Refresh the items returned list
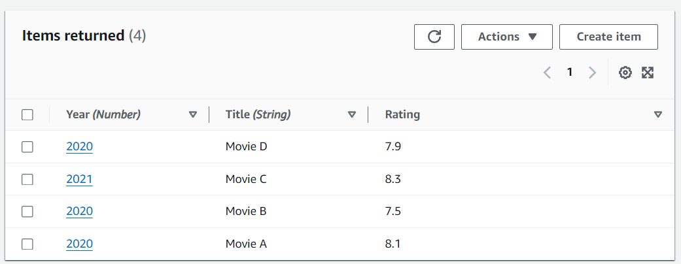 tap(434, 37)
